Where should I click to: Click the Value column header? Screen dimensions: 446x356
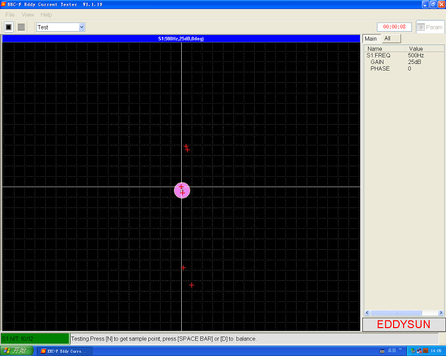click(425, 48)
